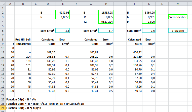Screen dimensions: 192x112
Task: Select column header D
Action: coord(47,3)
